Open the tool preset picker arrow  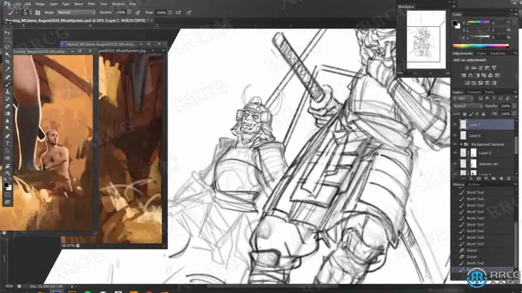(17, 13)
